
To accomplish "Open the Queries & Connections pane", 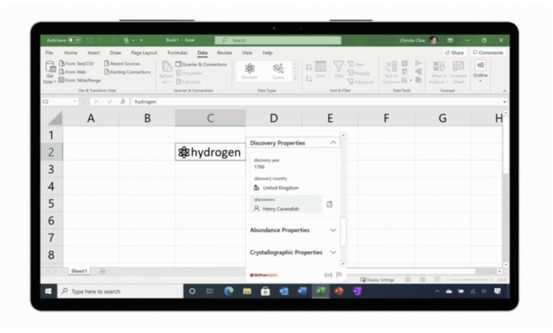I will point(201,65).
